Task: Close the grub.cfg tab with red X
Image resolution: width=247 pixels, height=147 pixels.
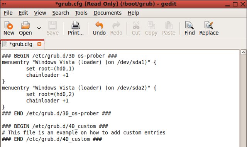Action: [x=39, y=44]
